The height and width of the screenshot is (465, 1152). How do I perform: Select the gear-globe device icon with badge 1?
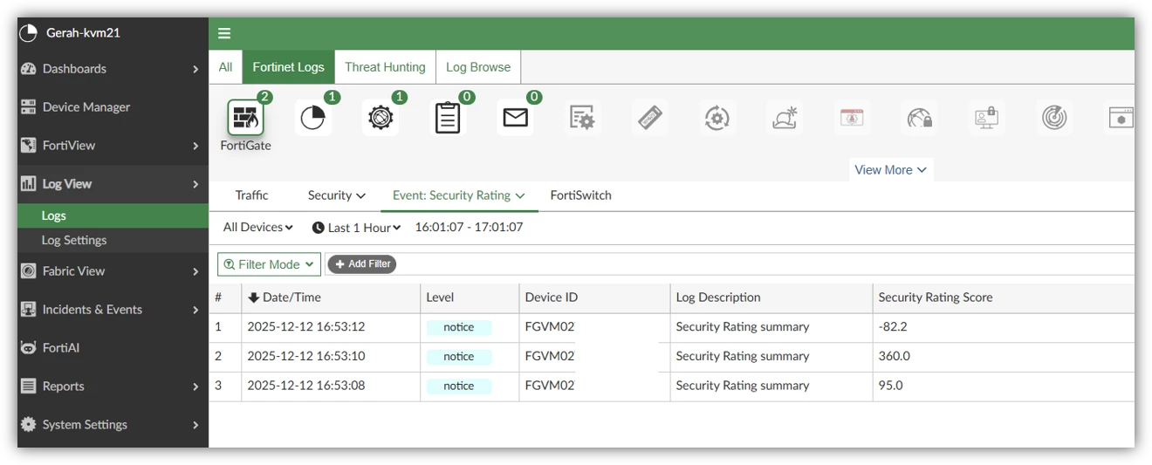coord(381,118)
